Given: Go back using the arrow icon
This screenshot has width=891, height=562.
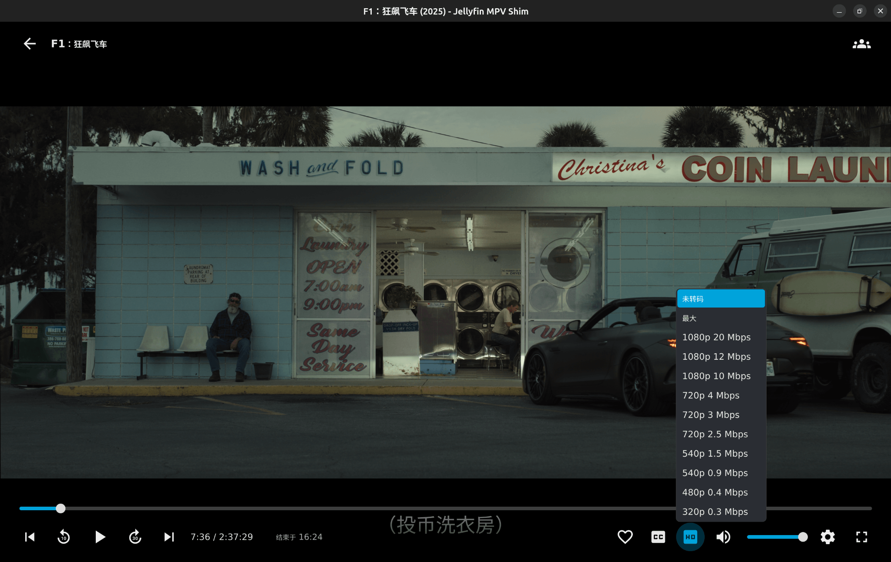Looking at the screenshot, I should pyautogui.click(x=30, y=43).
